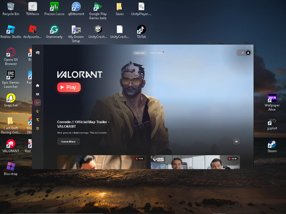Open the left video thumbnail card
The width and height of the screenshot is (286, 214).
(102, 162)
